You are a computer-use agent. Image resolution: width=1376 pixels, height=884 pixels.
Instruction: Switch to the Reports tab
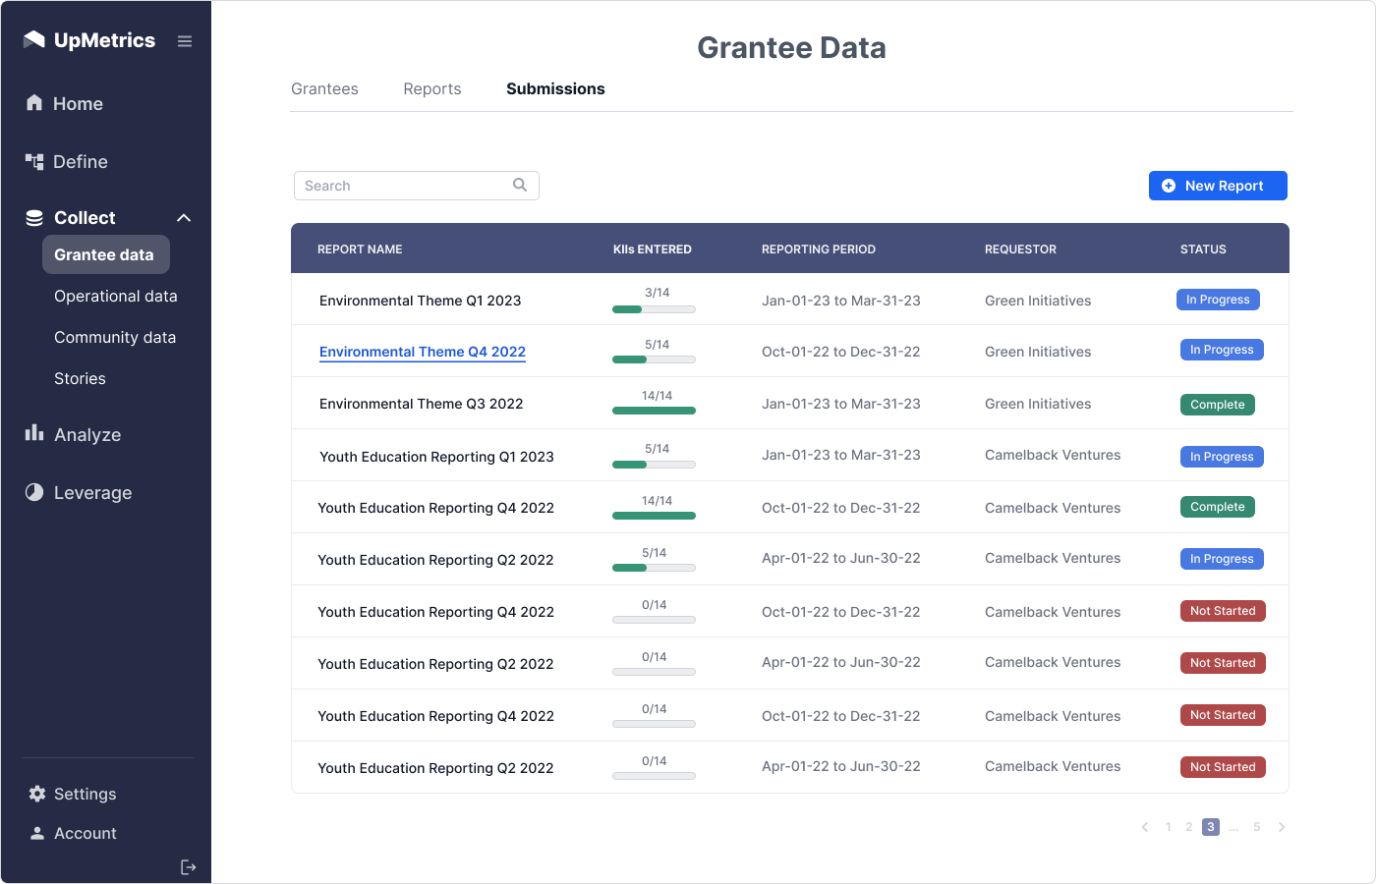431,89
